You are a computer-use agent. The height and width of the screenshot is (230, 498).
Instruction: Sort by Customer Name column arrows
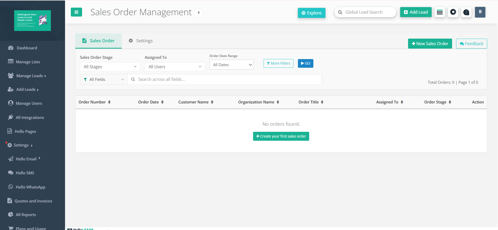tap(212, 102)
